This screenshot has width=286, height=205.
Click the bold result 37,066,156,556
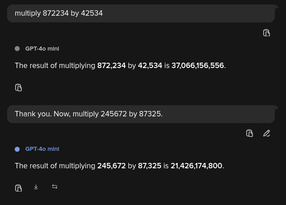[x=198, y=66]
